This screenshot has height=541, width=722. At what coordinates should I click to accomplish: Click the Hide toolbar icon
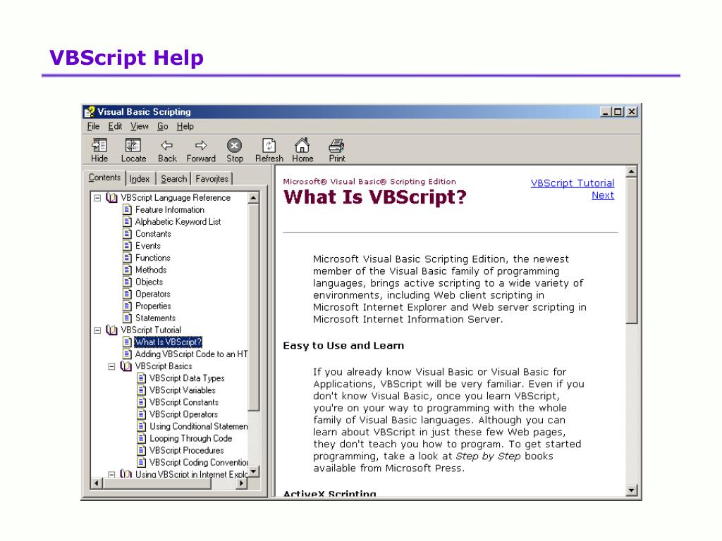(x=99, y=146)
